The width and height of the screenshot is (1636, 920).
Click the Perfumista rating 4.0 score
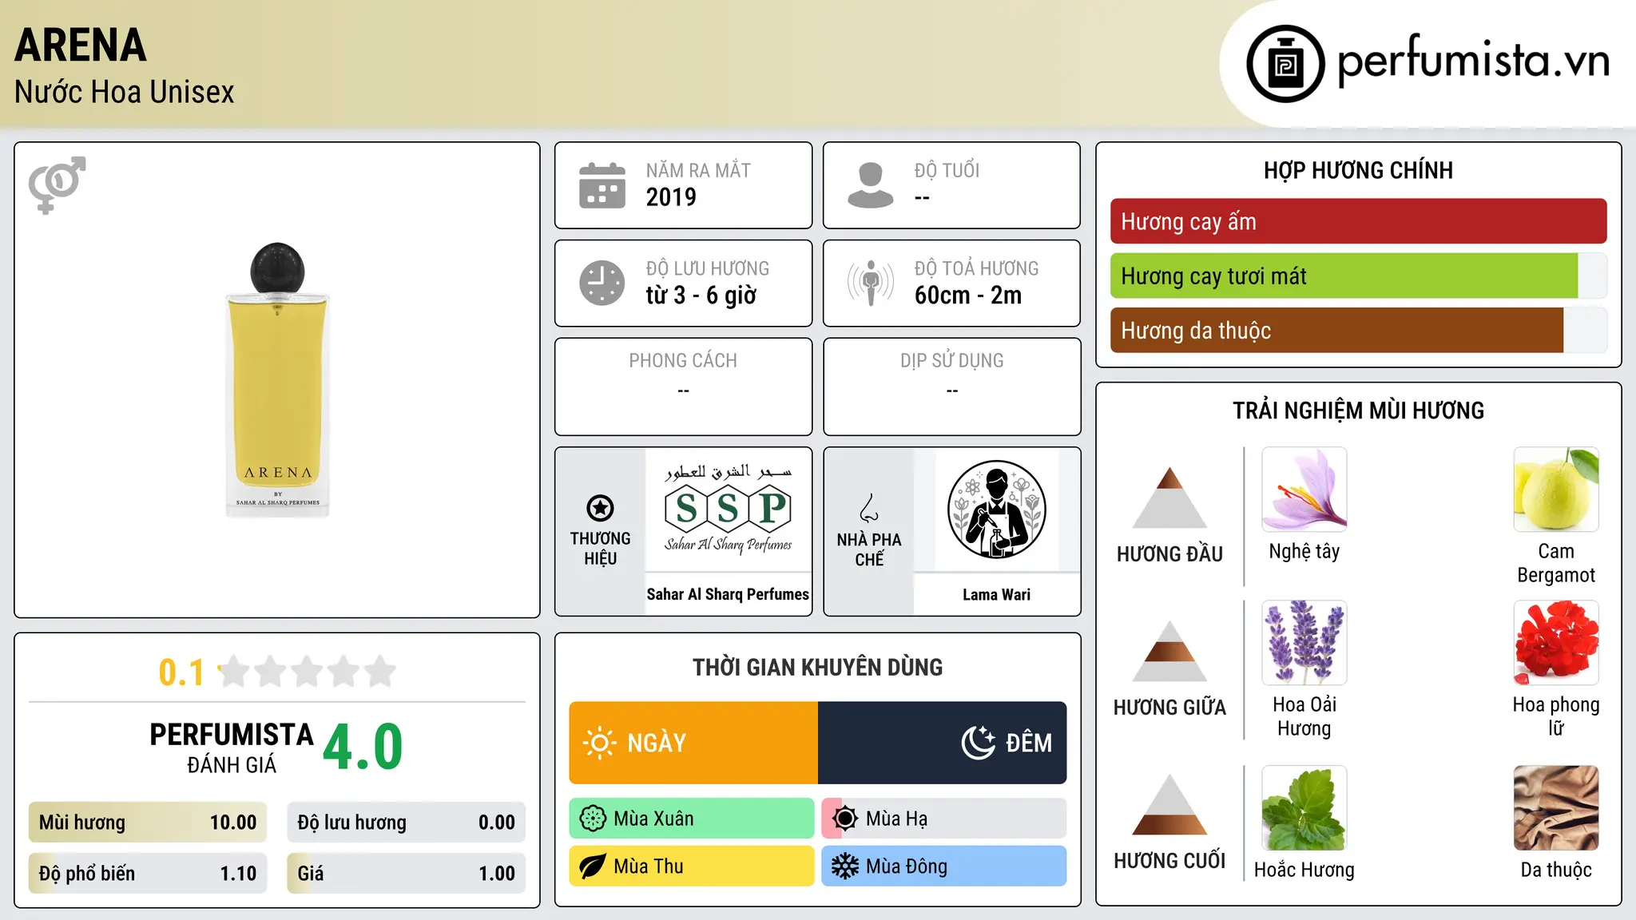[363, 747]
